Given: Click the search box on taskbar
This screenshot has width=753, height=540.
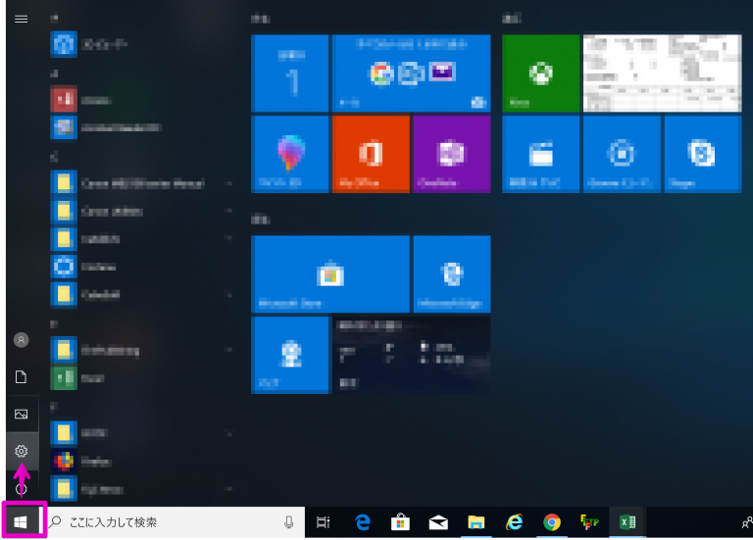Looking at the screenshot, I should (x=176, y=521).
